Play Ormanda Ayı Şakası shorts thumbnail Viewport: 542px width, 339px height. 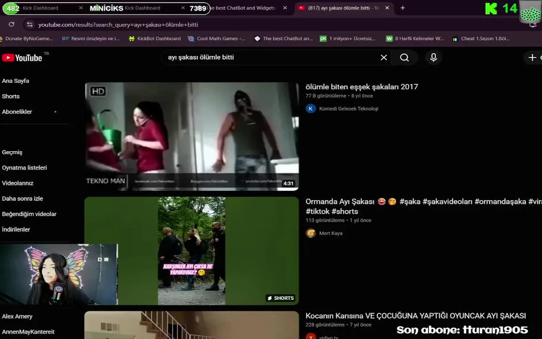[192, 250]
